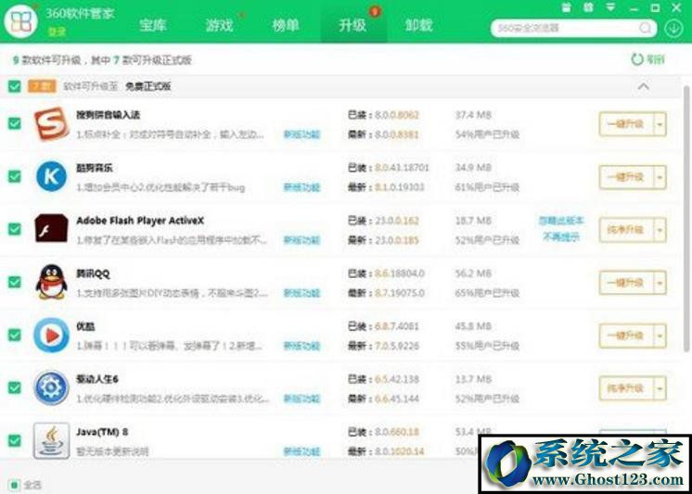Toggle the checkbox for 搜狗拼音输入法
This screenshot has width=692, height=494.
[15, 123]
